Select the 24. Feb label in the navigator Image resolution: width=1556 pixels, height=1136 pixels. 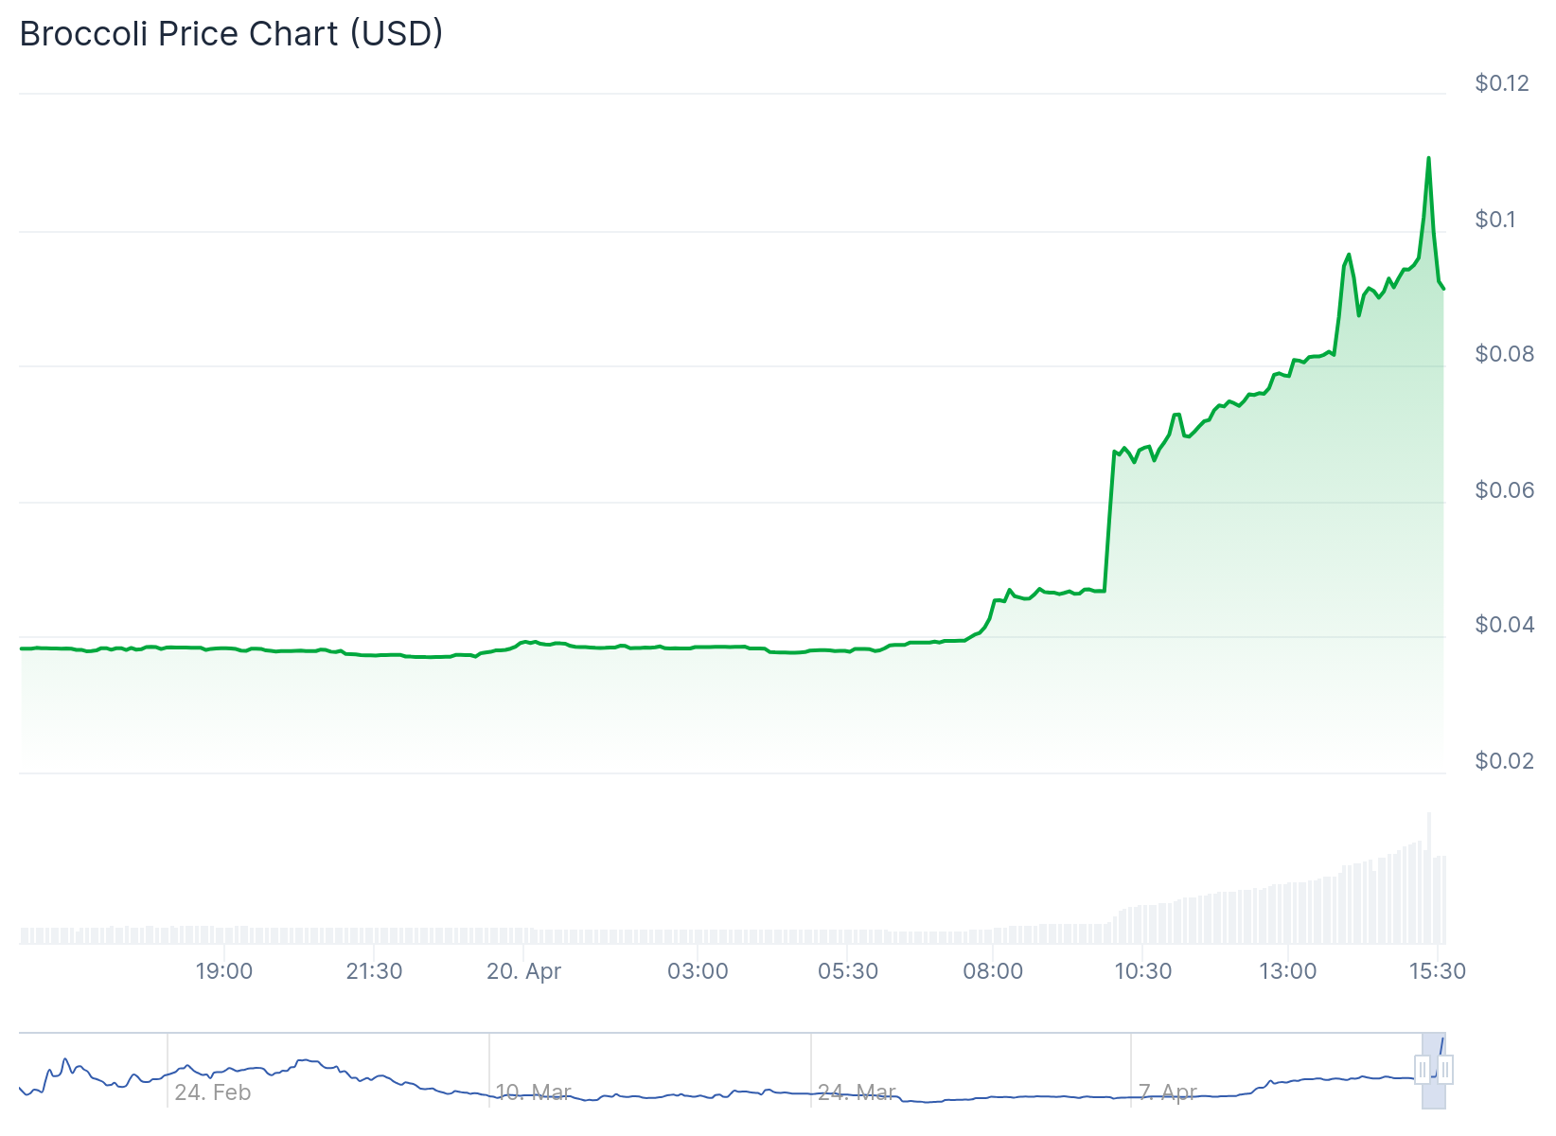[213, 1092]
